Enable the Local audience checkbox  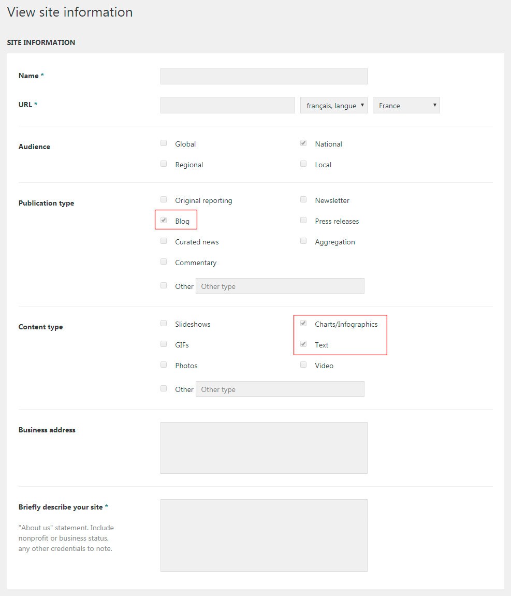coord(303,164)
